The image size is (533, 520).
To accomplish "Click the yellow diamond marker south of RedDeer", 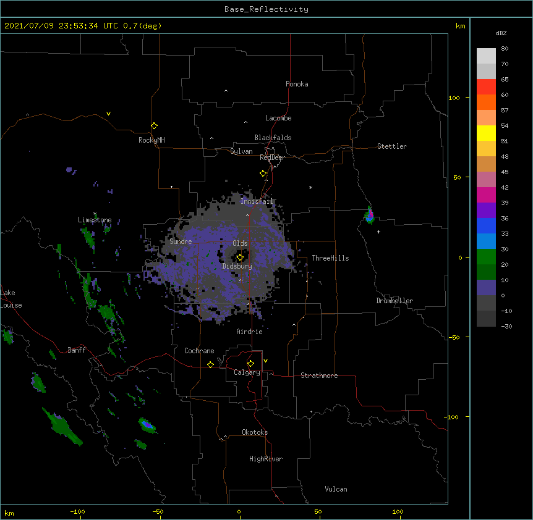I will coord(263,174).
